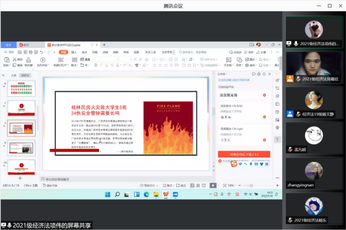Image resolution: width=346 pixels, height=230 pixels.
Task: Switch to the Design ribbon tab
Action: coord(84,52)
